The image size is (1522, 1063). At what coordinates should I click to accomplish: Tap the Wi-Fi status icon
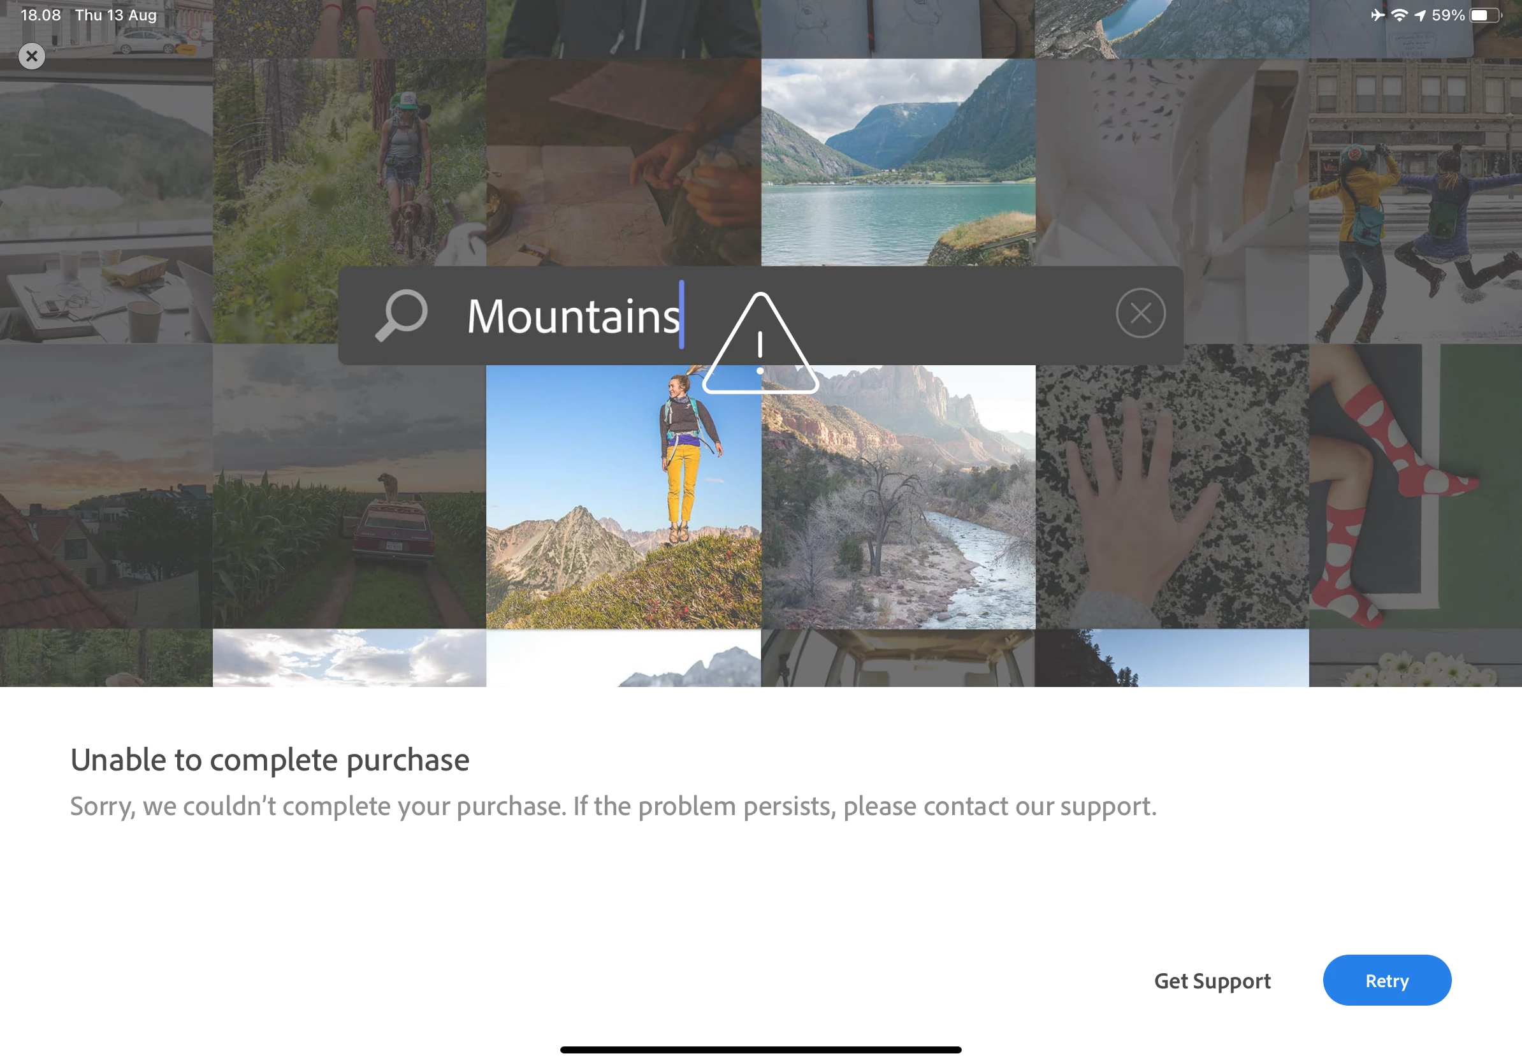[x=1400, y=15]
